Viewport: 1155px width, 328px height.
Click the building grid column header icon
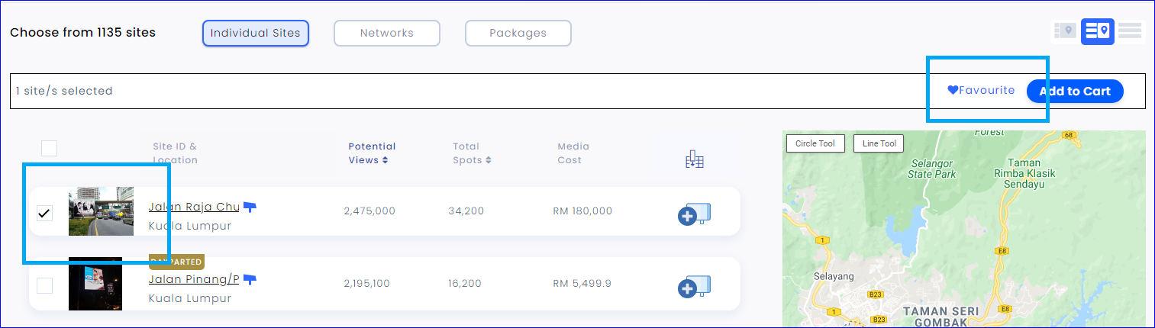(695, 159)
